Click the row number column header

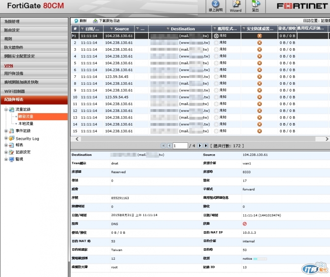coord(75,29)
